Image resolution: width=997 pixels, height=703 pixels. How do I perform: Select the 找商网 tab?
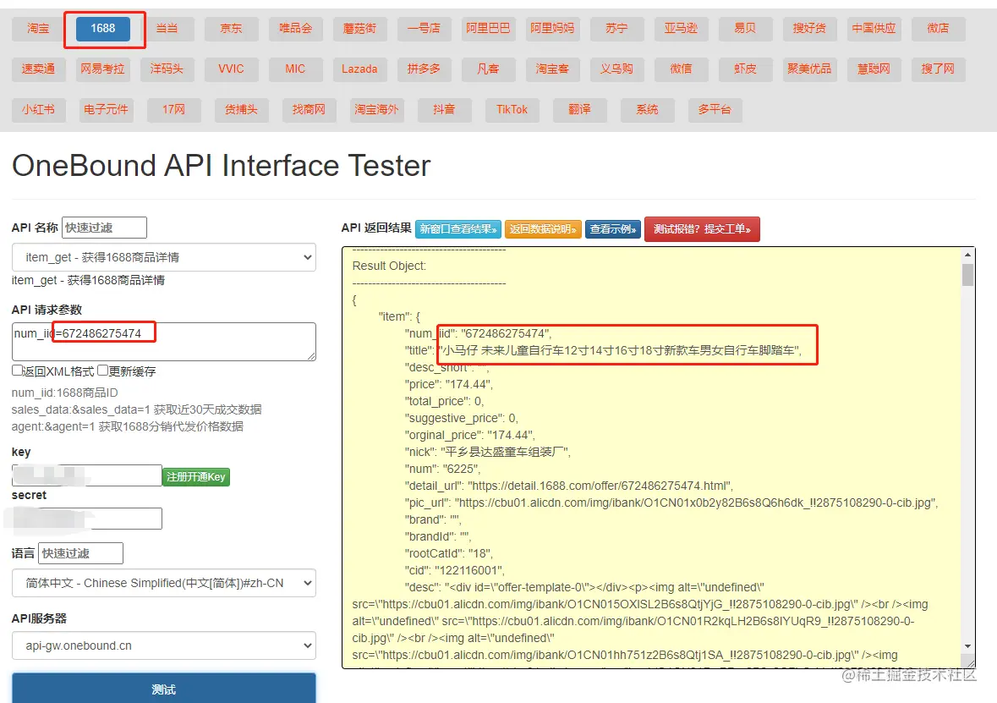tap(309, 110)
